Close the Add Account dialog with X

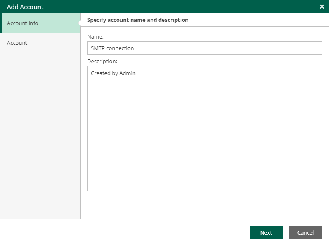pos(322,7)
